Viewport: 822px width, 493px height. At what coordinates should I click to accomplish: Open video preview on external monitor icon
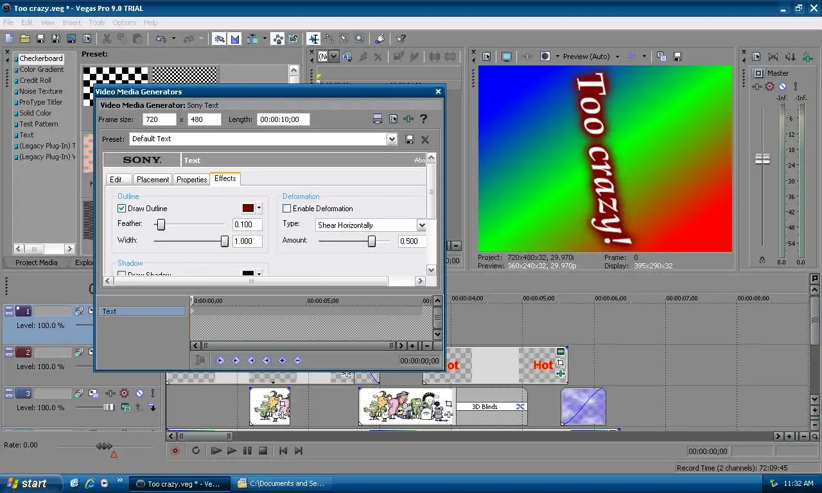click(x=507, y=56)
